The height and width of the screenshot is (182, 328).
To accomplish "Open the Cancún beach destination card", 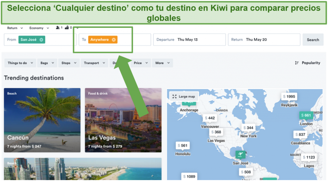I will (x=42, y=120).
